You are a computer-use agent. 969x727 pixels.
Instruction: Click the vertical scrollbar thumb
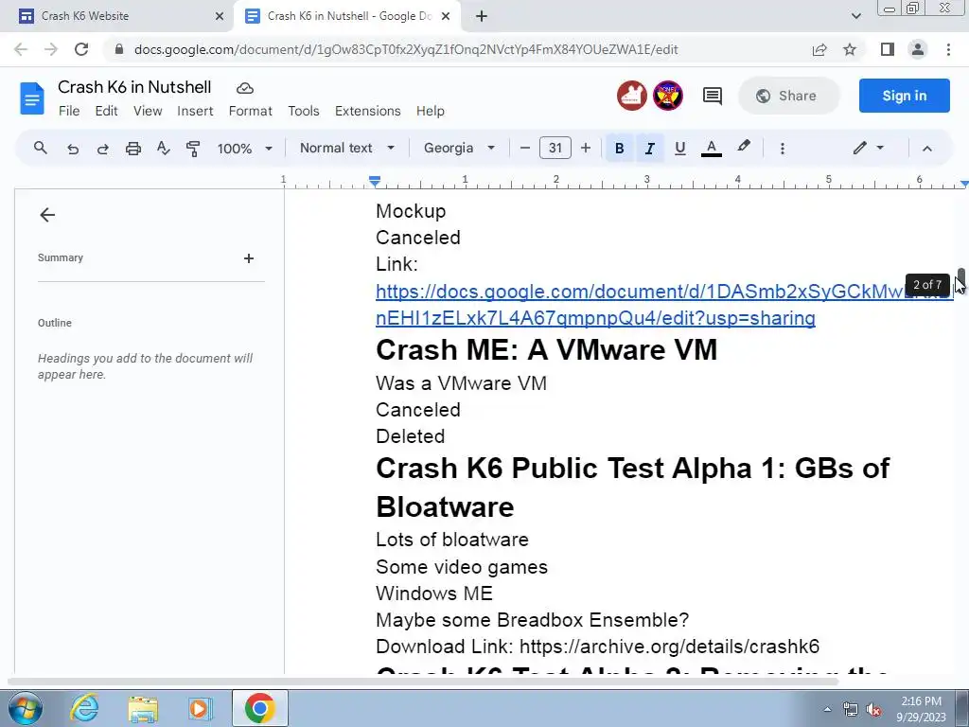[x=961, y=276]
